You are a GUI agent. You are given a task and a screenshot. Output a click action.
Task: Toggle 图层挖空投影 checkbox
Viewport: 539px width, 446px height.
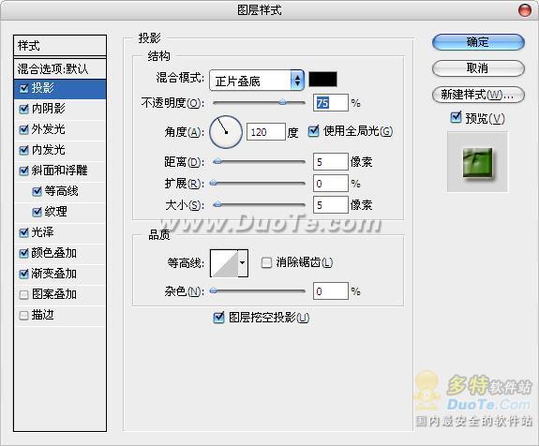click(218, 318)
